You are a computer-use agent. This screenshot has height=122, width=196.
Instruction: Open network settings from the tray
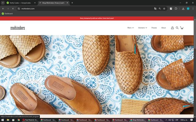[x=173, y=120]
